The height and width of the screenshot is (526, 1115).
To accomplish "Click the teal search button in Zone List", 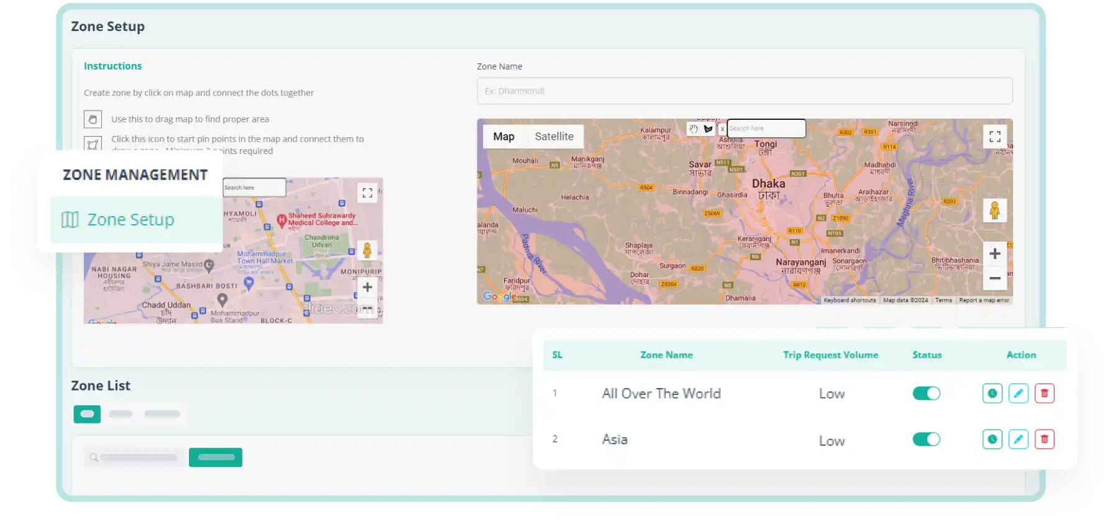I will point(216,458).
